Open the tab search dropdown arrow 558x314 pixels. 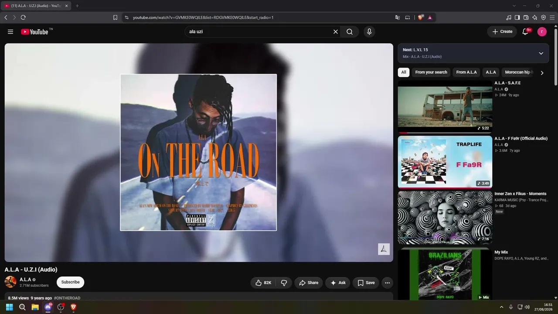(x=514, y=6)
